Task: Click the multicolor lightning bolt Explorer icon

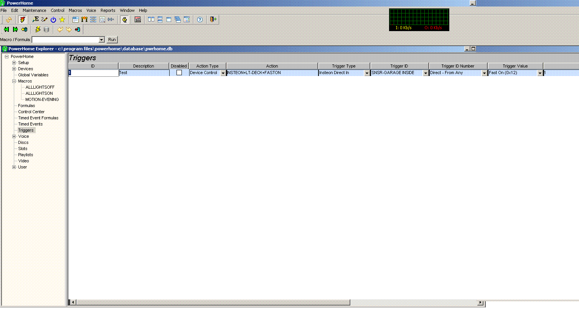Action: point(23,20)
